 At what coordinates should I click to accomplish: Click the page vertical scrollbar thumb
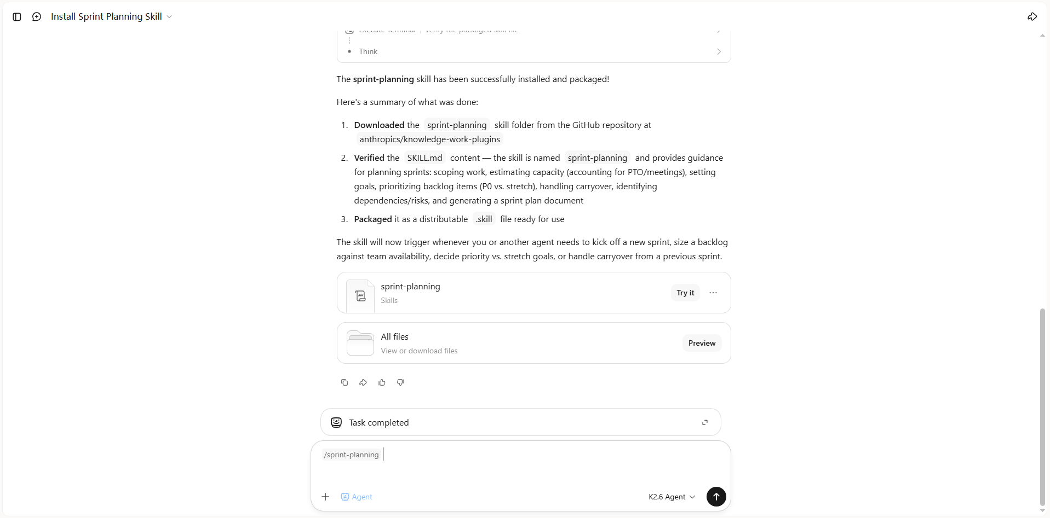pyautogui.click(x=1042, y=408)
